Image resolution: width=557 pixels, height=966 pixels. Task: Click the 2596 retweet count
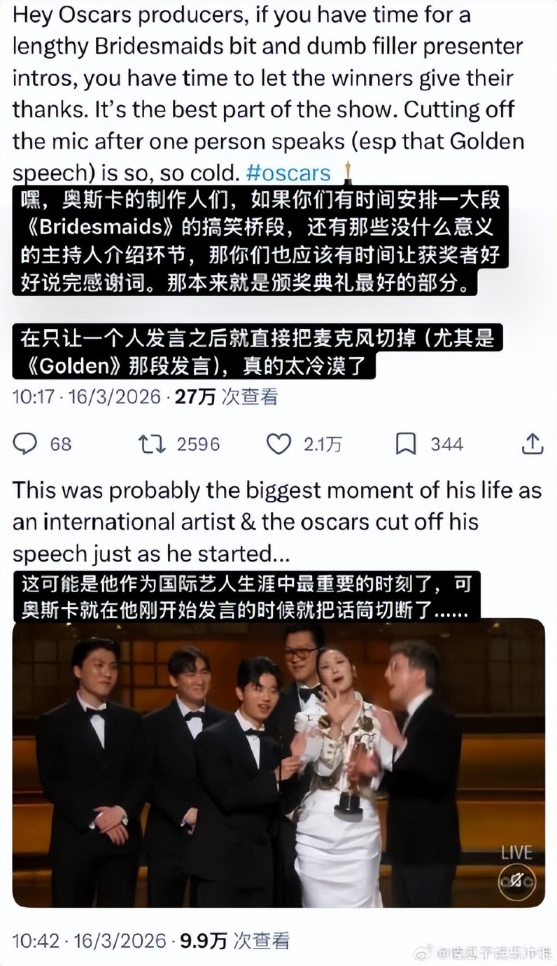(x=198, y=444)
